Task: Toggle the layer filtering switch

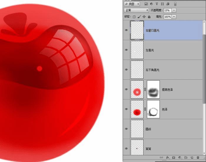Action: coord(175,4)
